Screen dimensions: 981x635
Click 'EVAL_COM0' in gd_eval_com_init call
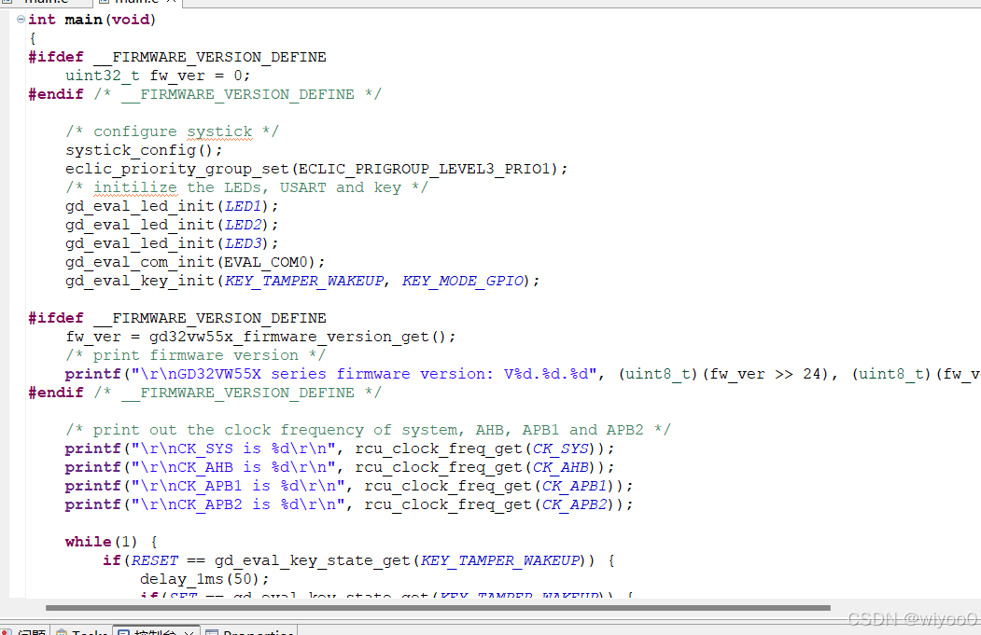coord(265,262)
